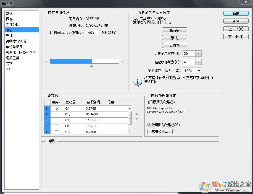Click the plus icon beside memory slider
Screen dimensions: 253x194
(123, 61)
